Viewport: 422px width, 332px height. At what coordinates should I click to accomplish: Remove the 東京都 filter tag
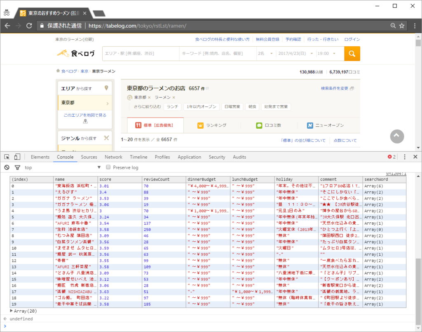tap(149, 97)
